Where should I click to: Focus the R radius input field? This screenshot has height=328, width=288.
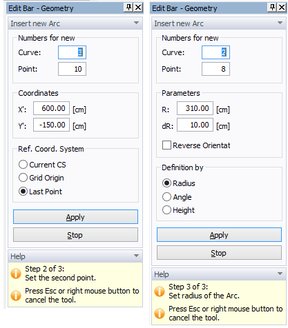[x=195, y=108]
